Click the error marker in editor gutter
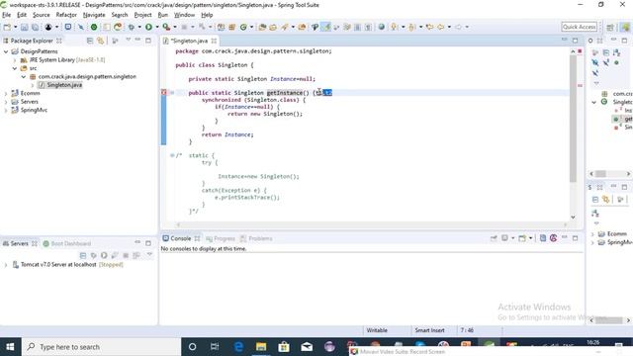The width and height of the screenshot is (633, 356). pos(164,92)
